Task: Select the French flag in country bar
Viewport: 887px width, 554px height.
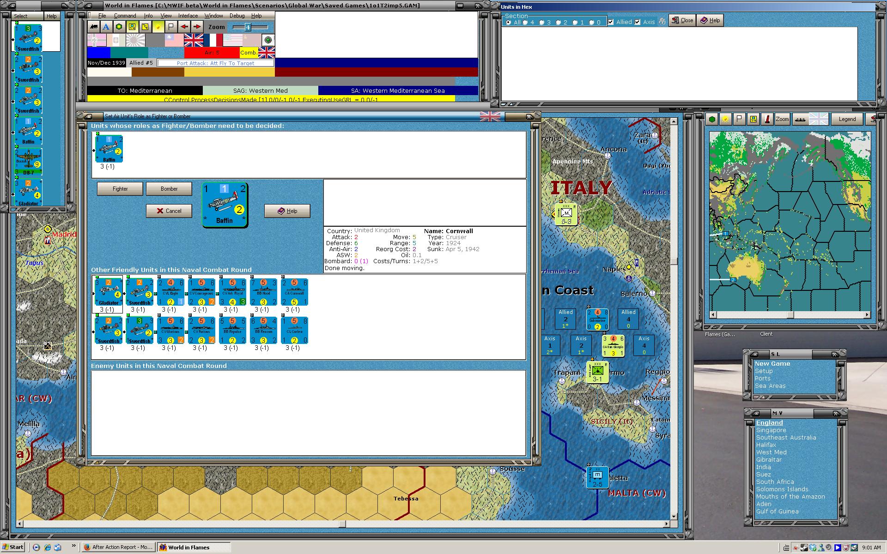Action: click(213, 40)
